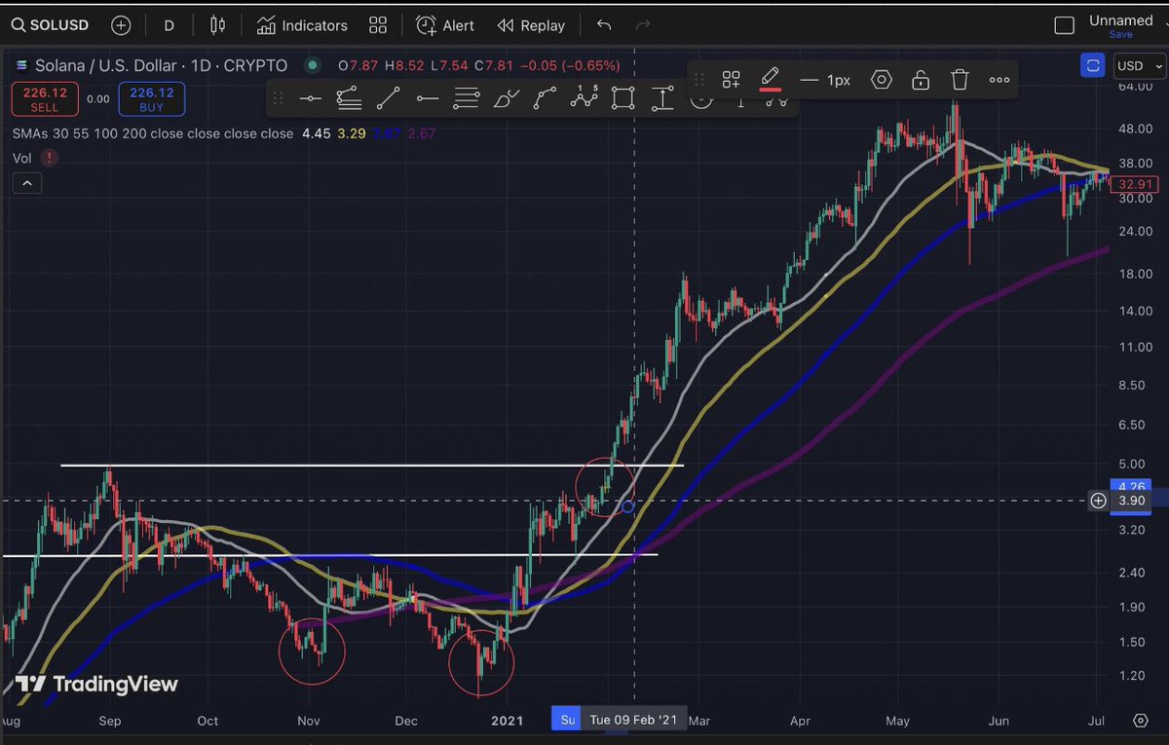
Task: Click the drawing favorites toolbar drag handle
Action: pyautogui.click(x=279, y=97)
